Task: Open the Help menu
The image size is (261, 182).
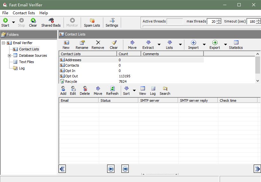Action: [x=44, y=13]
